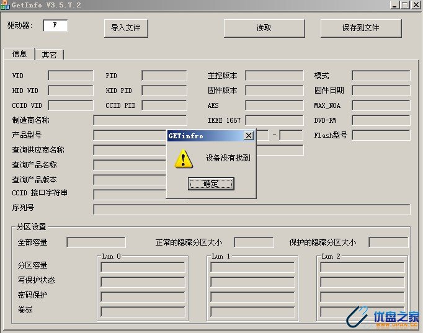Viewport: 423px width, 333px height.
Task: Close the GetInfo main window
Action: pos(416,5)
